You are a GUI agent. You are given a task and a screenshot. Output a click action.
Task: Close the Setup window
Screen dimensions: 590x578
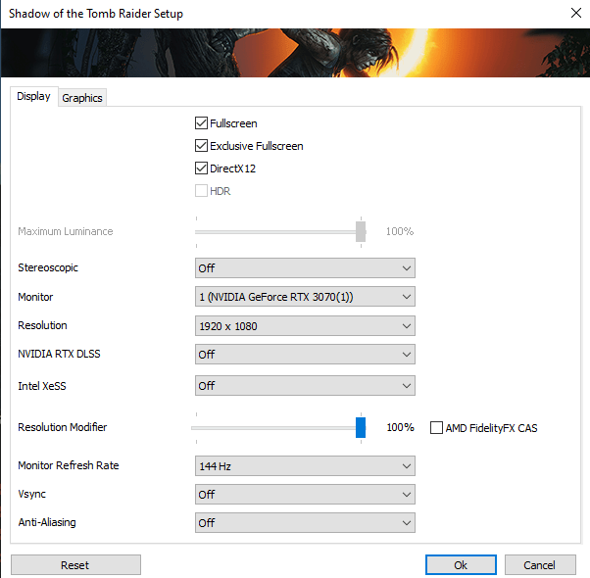click(x=575, y=13)
